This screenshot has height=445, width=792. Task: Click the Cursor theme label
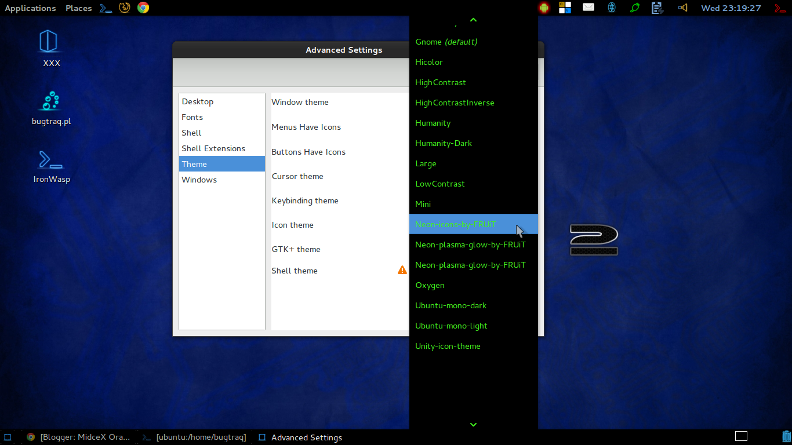pyautogui.click(x=297, y=176)
